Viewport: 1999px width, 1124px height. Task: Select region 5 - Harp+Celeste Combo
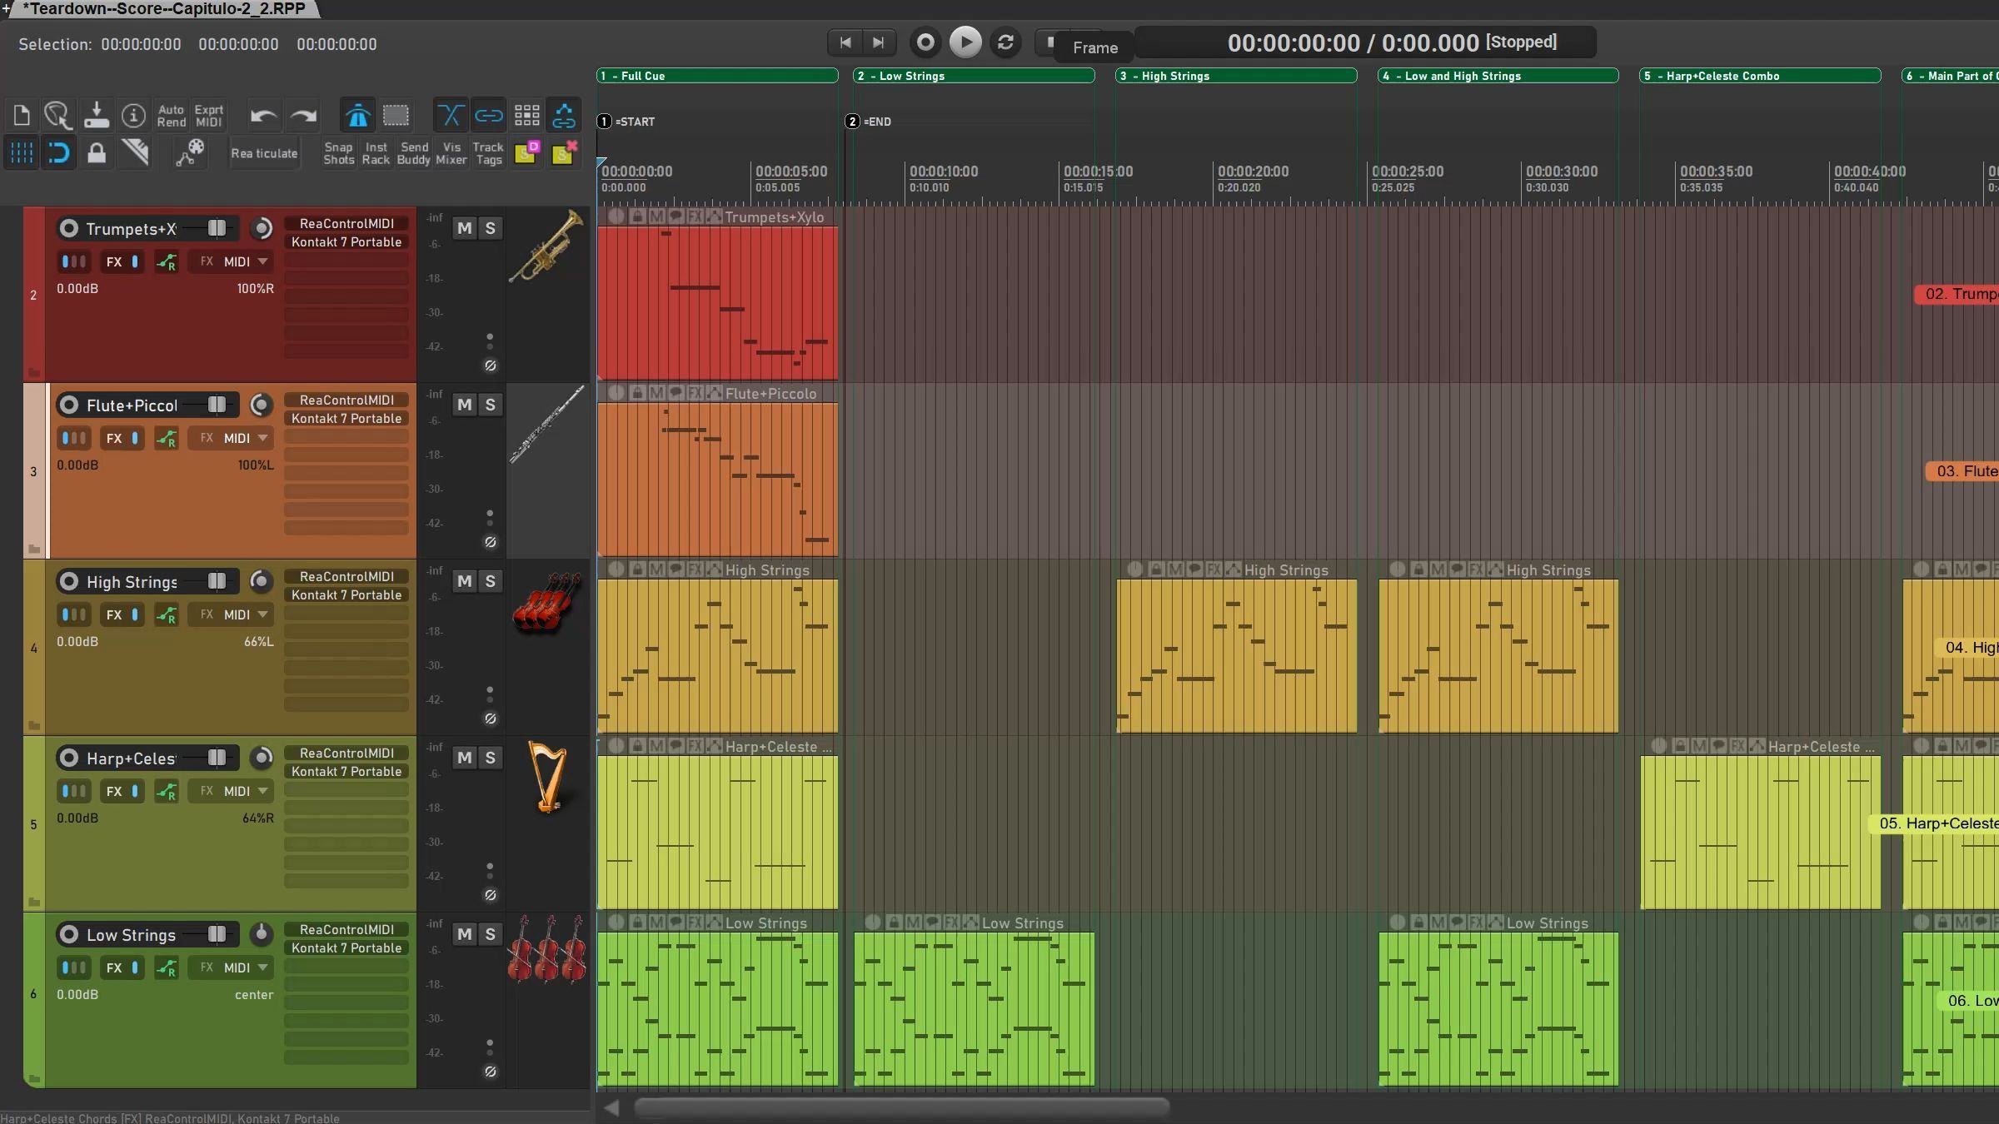pos(1760,76)
